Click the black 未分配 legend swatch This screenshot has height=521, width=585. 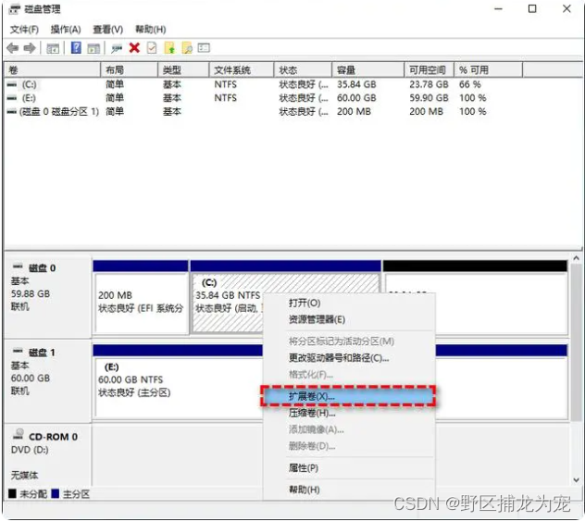pyautogui.click(x=12, y=494)
